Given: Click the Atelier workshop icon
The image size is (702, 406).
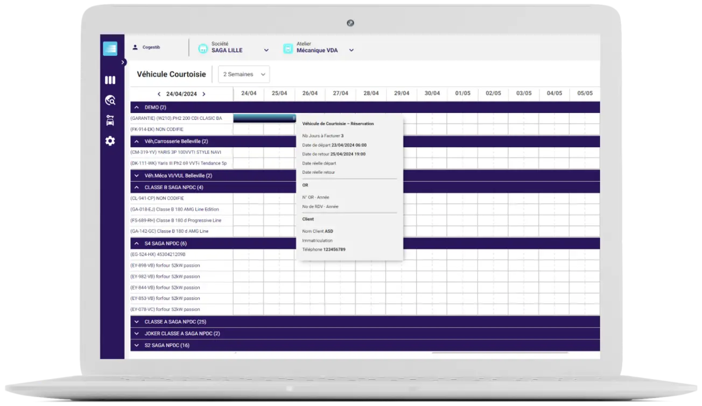Looking at the screenshot, I should click(288, 48).
